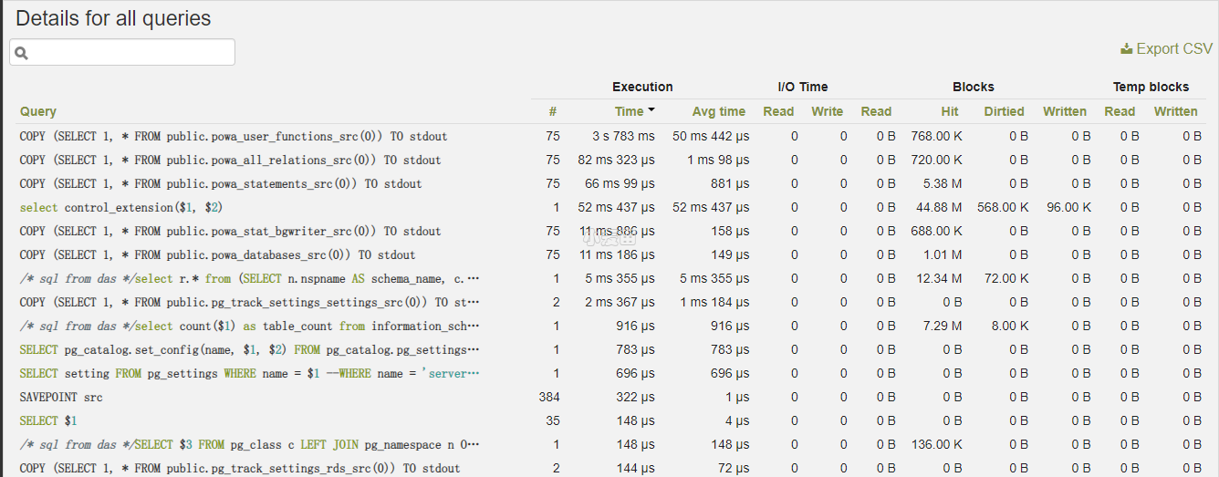Click the search magnifier icon
1219x477 pixels.
click(x=22, y=53)
